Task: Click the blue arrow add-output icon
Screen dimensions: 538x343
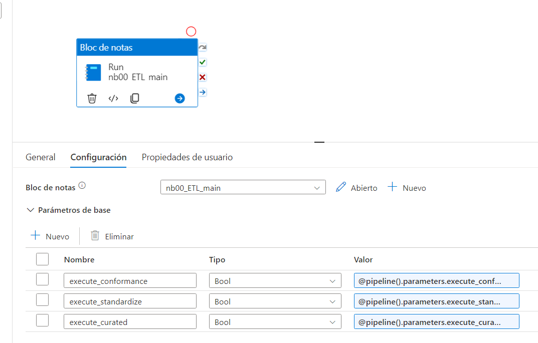Action: pos(180,99)
